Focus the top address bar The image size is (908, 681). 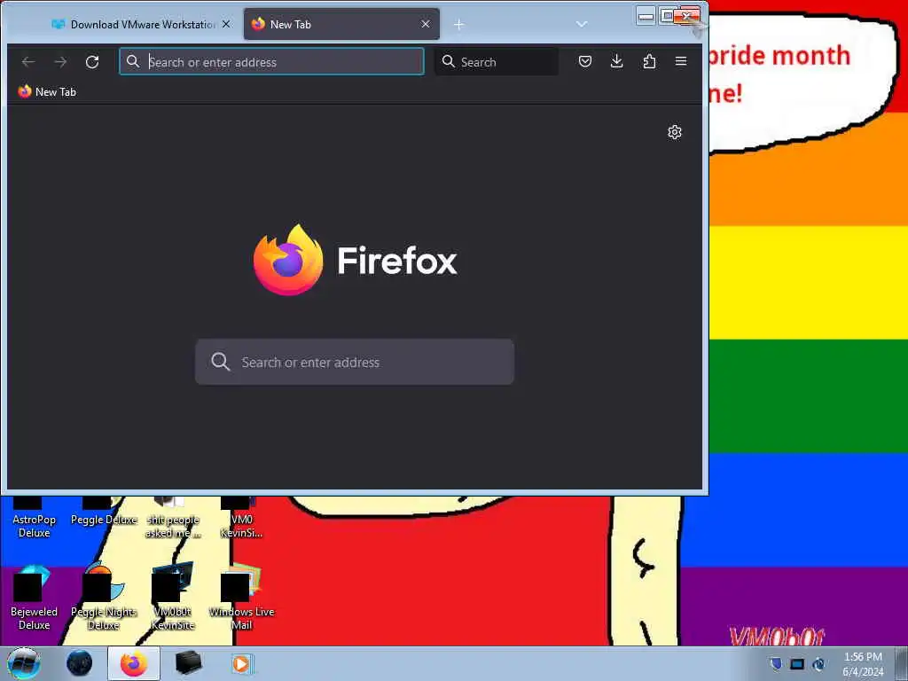271,61
